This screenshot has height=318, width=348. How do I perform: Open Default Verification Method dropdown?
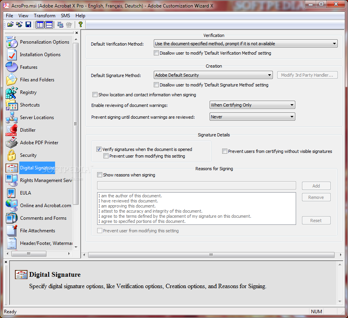(246, 44)
